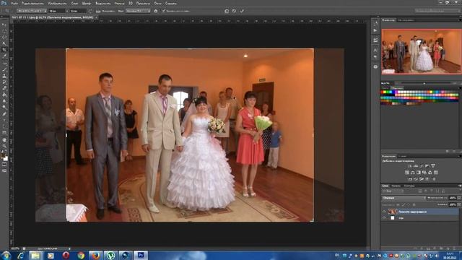462x260 pixels.
Task: Toggle lock transparent pixels
Action: click(398, 205)
